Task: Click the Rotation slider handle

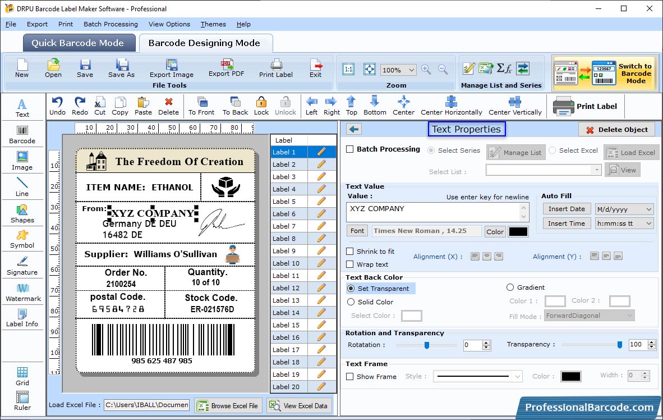Action: (427, 345)
